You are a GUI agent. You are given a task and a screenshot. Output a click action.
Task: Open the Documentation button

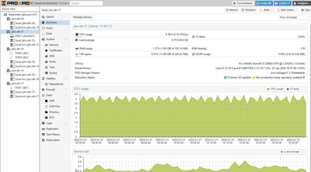[243, 3]
